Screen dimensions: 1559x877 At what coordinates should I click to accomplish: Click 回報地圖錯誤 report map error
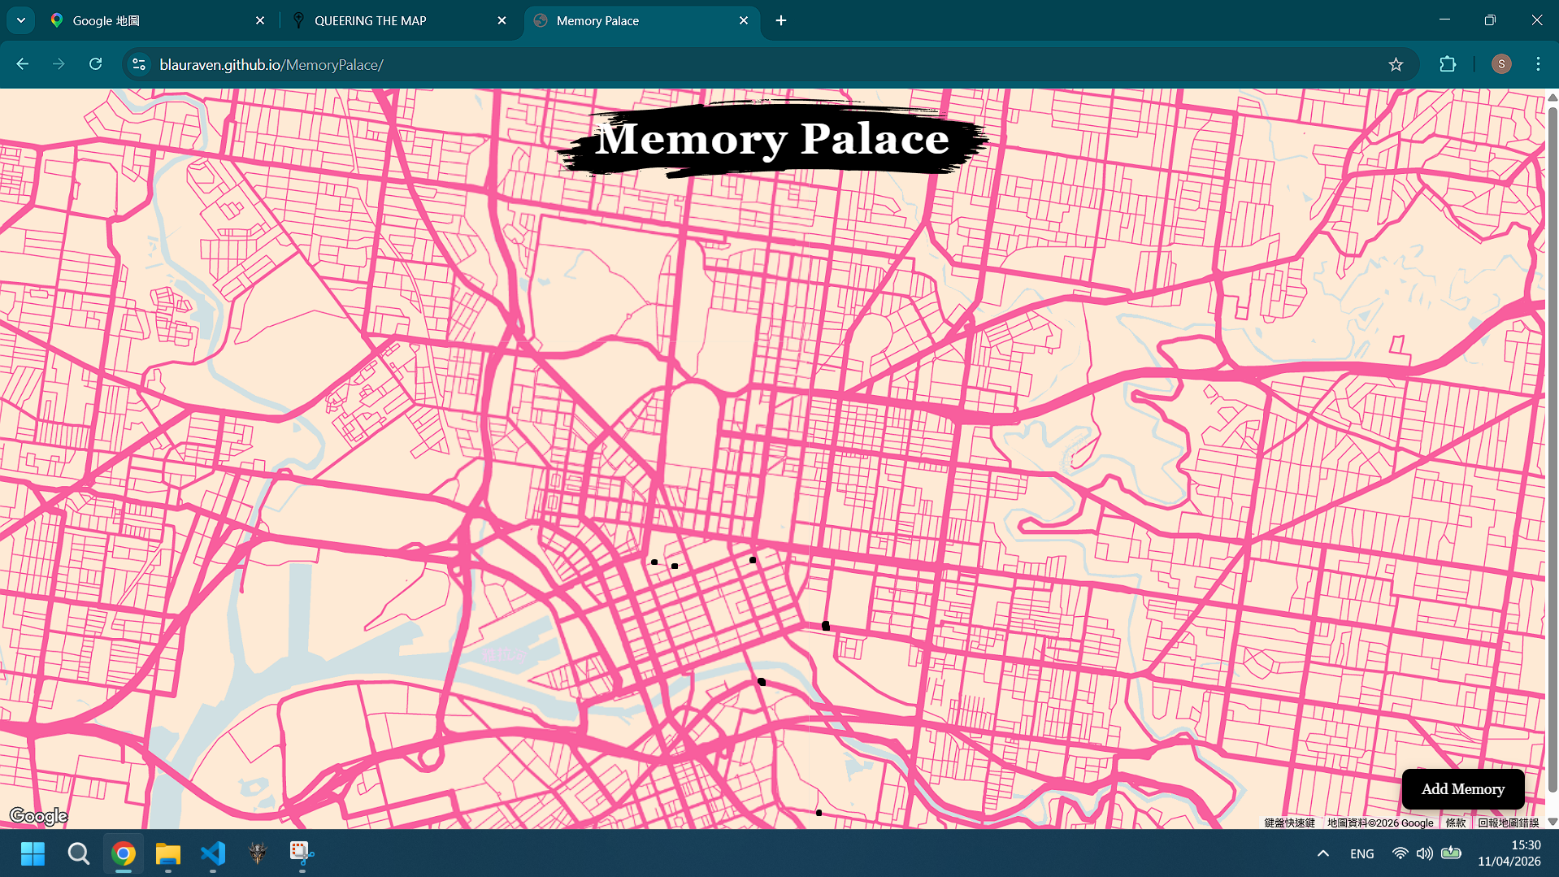click(x=1509, y=823)
